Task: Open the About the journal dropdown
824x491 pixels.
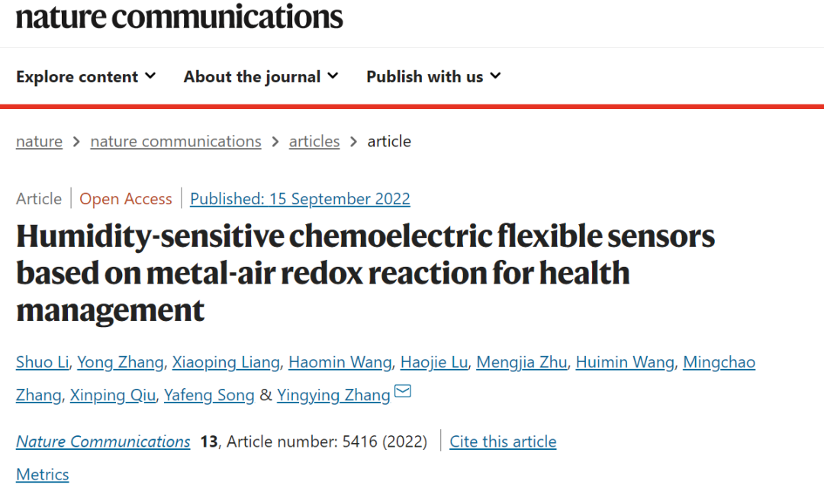Action: pos(261,77)
